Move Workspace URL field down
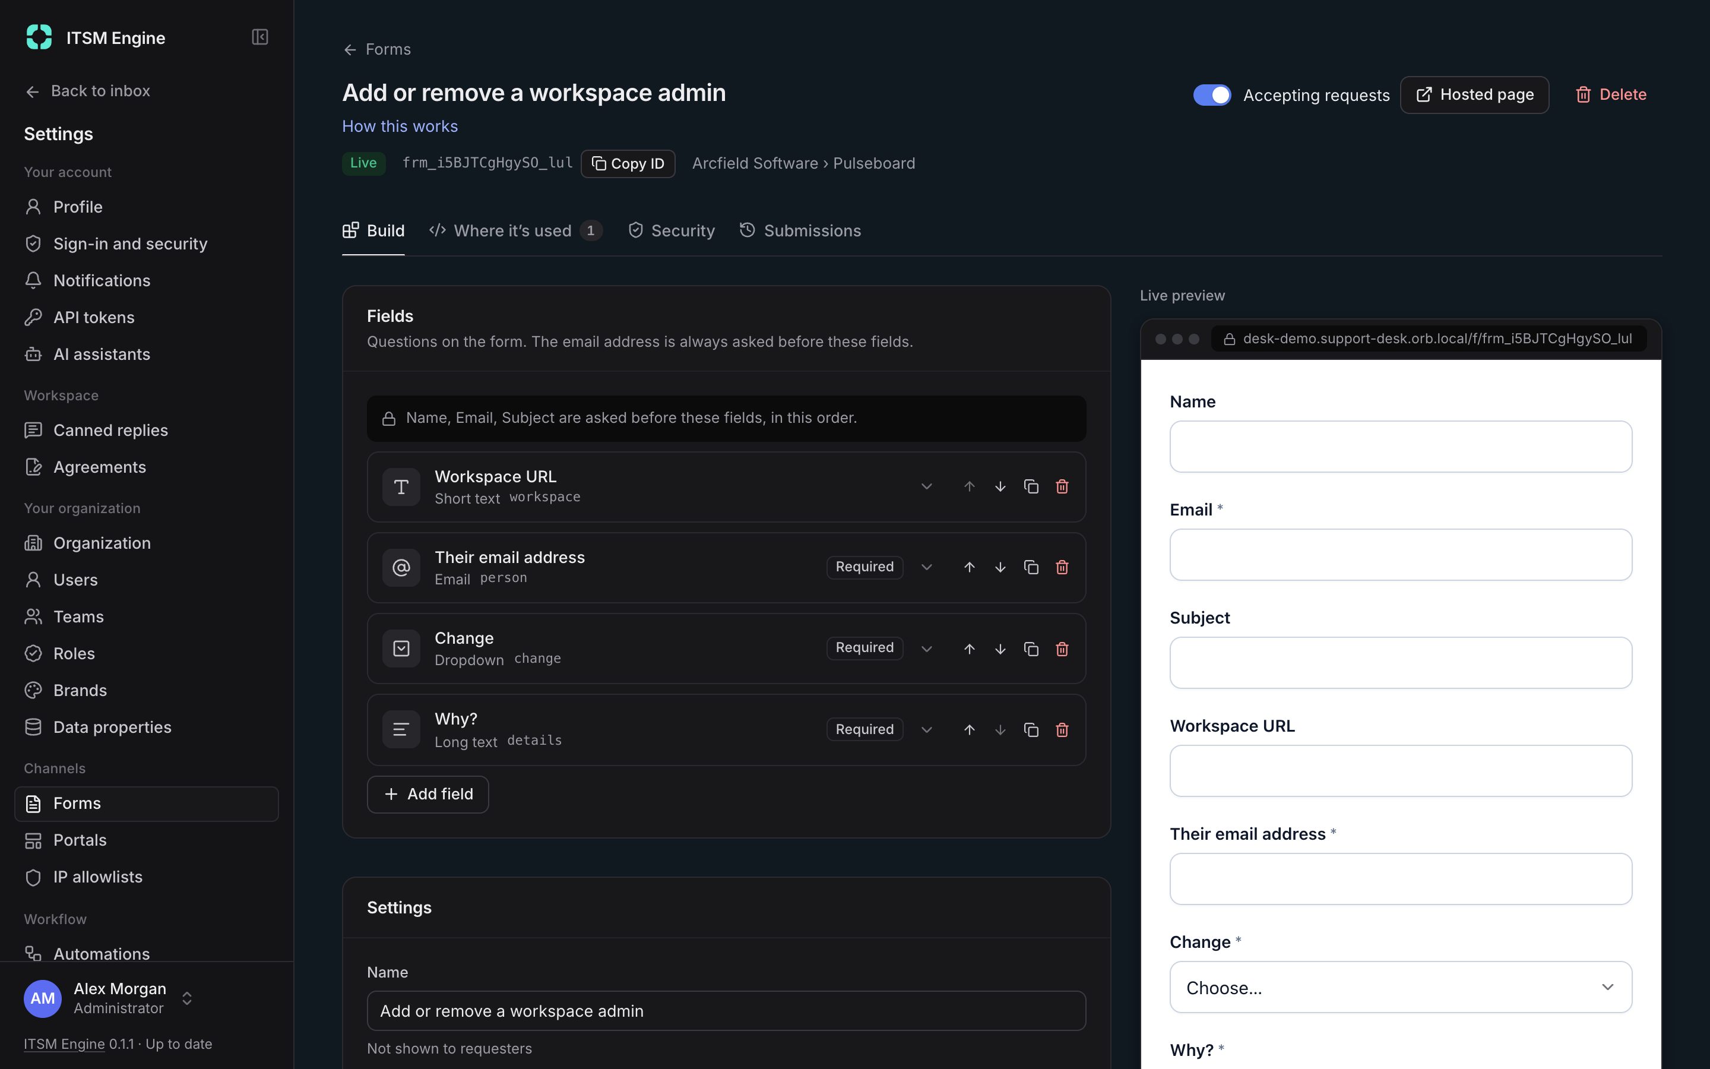1710x1069 pixels. [1000, 486]
